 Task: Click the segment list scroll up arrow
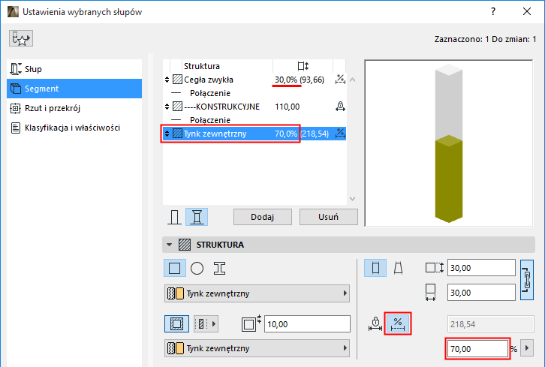352,80
